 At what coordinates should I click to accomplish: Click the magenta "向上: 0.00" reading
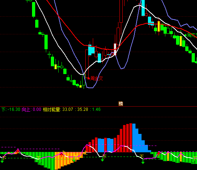32,109
